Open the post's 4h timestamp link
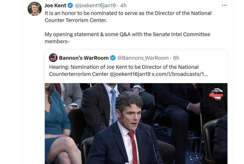This screenshot has height=164, width=244. pos(123,5)
